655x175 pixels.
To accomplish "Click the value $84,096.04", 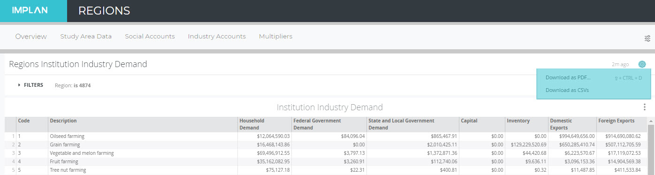I will pyautogui.click(x=353, y=136).
